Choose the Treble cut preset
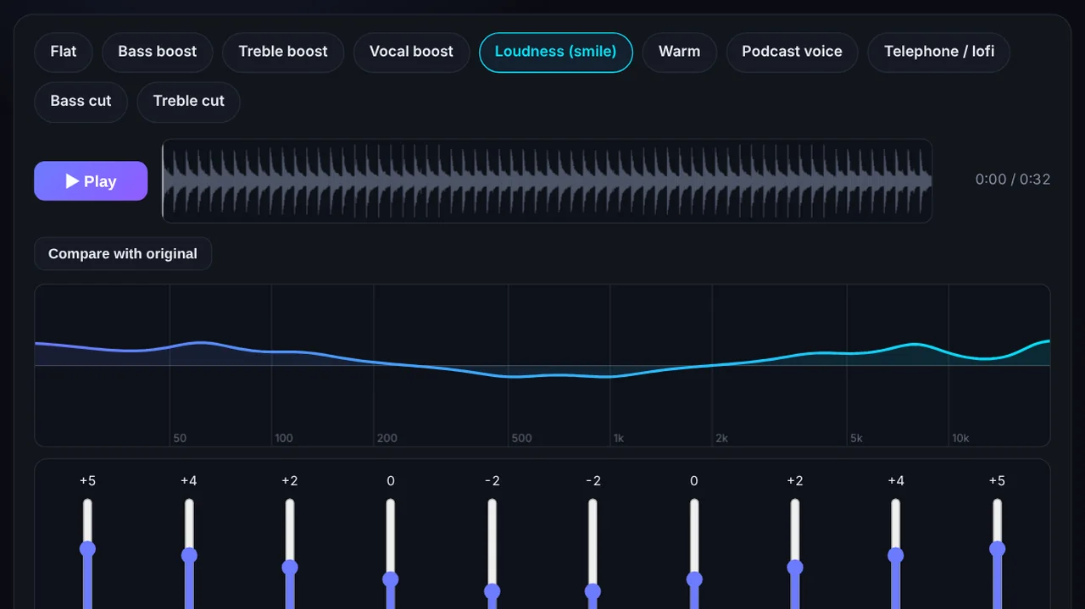1085x609 pixels. coord(188,101)
